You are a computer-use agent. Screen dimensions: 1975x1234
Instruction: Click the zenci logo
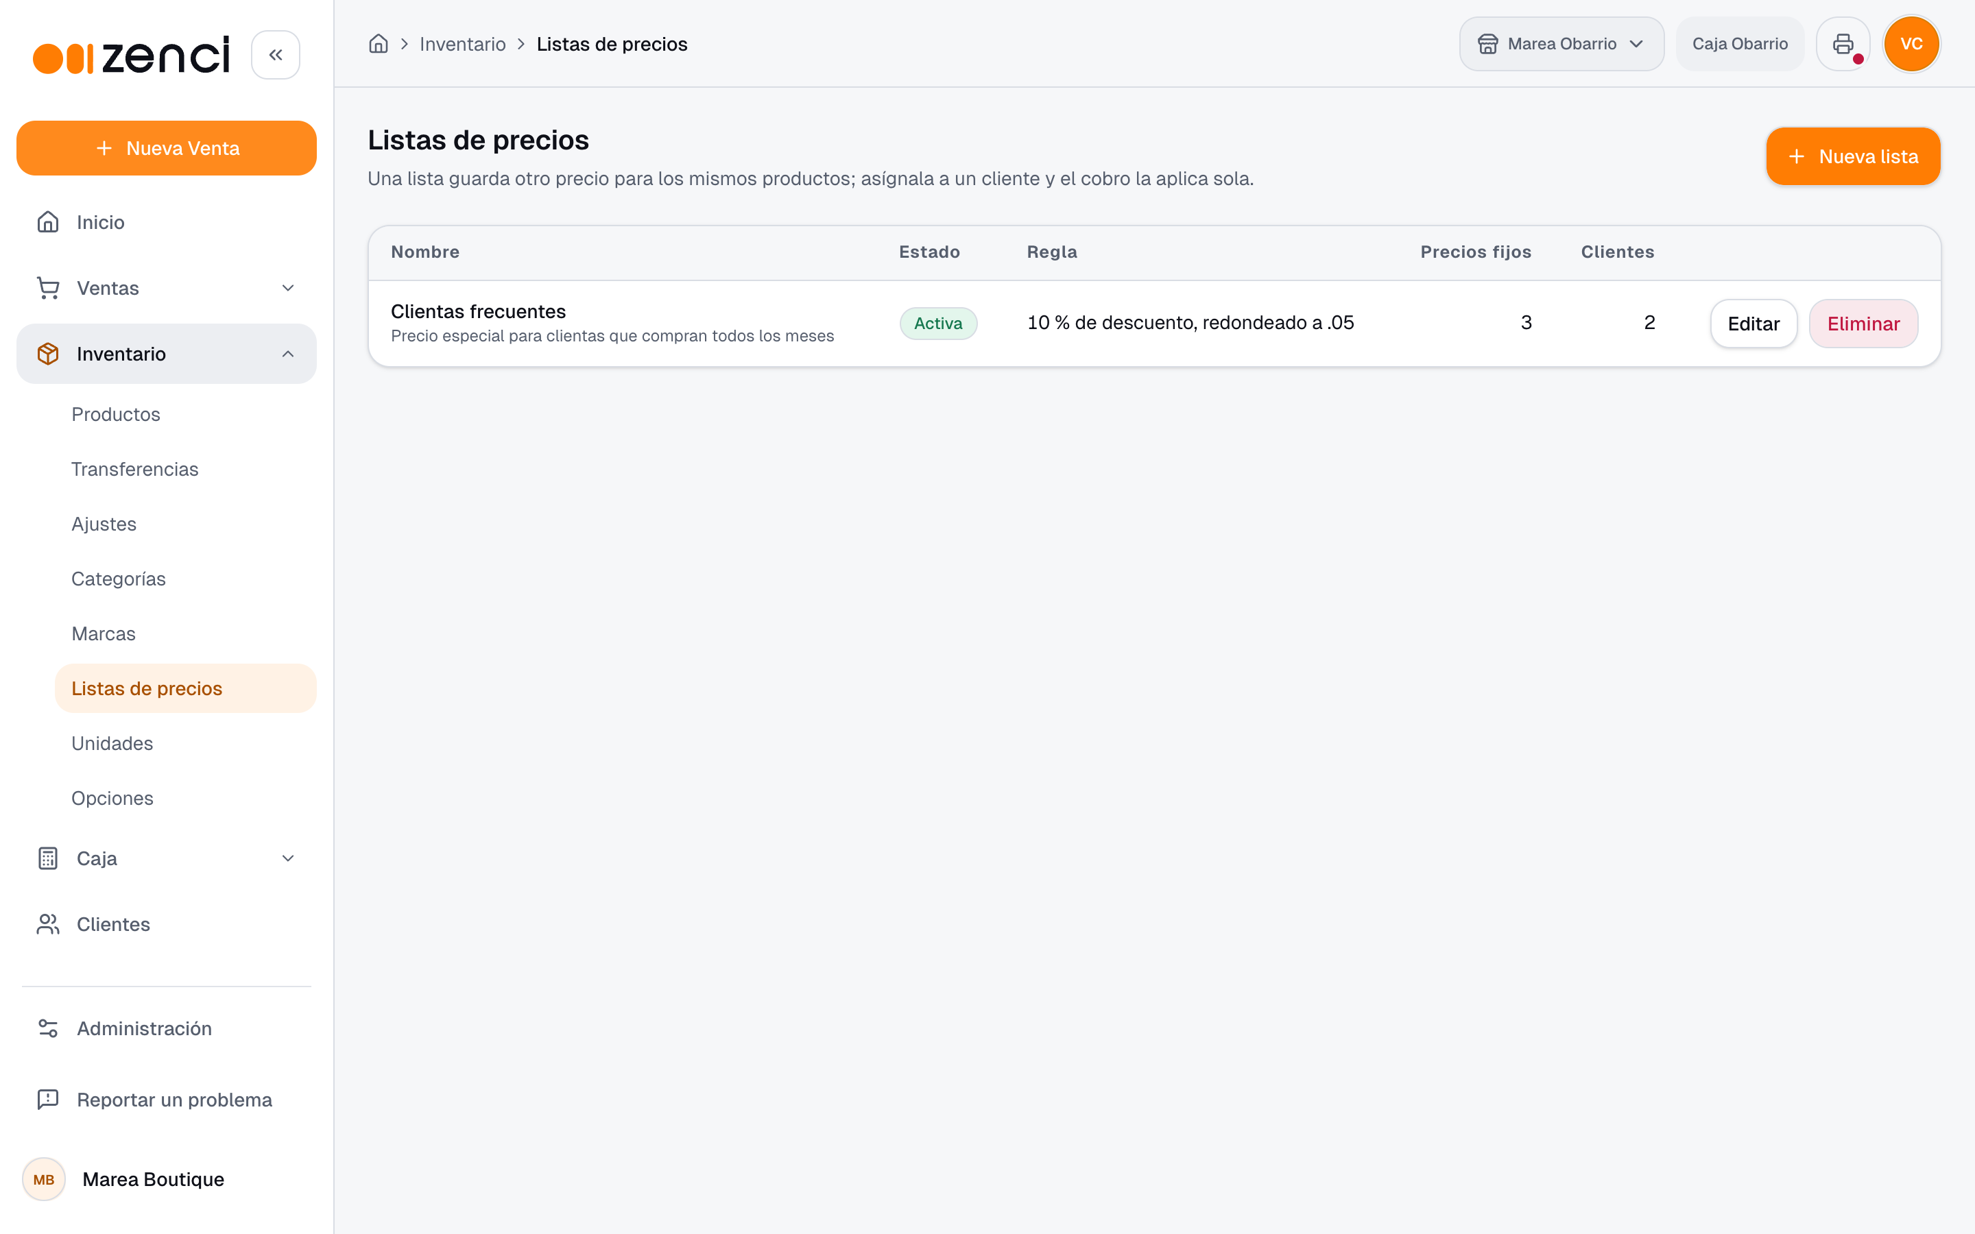click(132, 56)
